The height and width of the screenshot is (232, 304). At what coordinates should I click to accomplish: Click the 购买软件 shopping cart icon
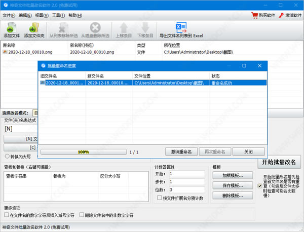[255, 16]
